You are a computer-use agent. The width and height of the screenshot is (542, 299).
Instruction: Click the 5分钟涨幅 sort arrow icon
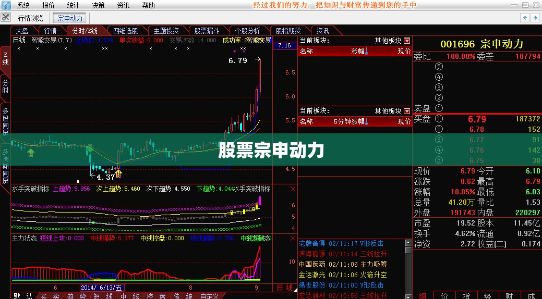[366, 121]
